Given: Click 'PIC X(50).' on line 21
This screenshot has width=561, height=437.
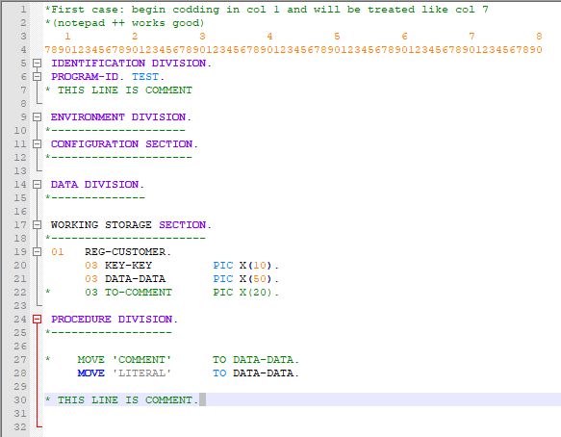Looking at the screenshot, I should (245, 279).
